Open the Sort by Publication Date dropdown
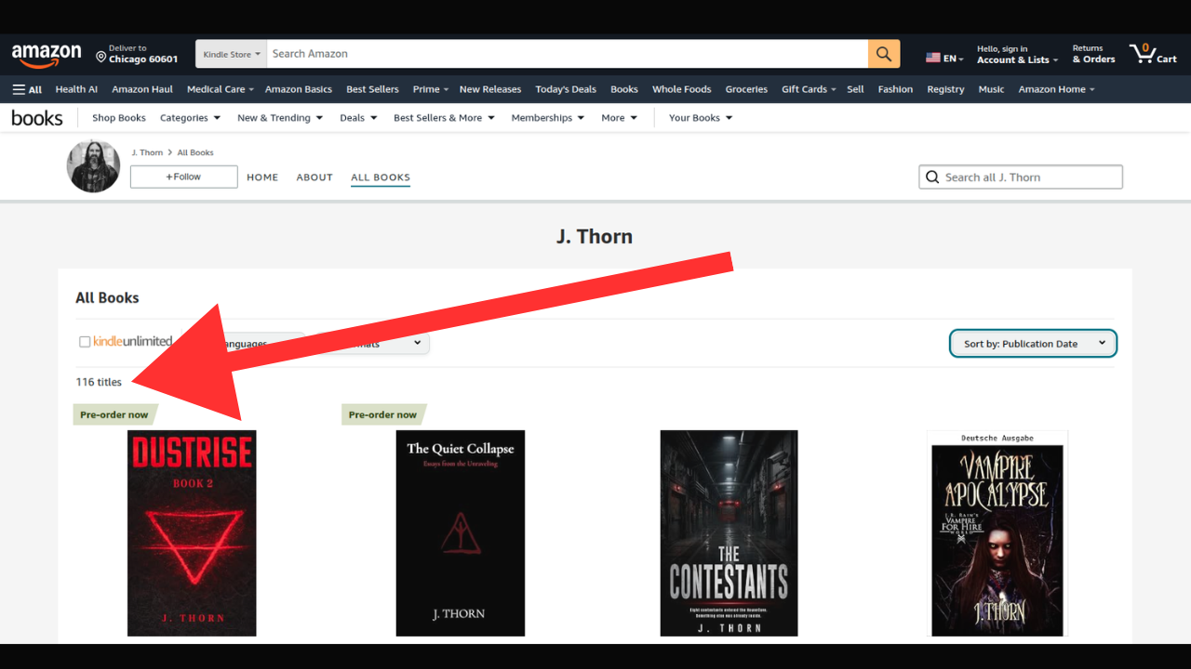This screenshot has height=669, width=1191. point(1033,344)
